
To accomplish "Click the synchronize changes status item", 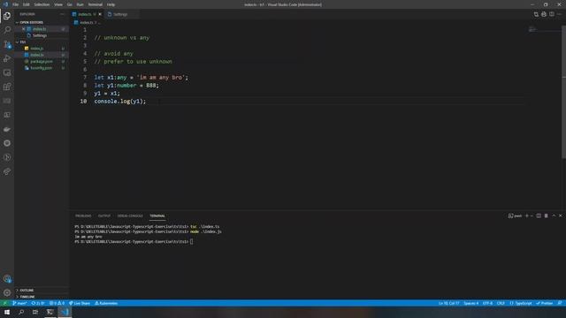I will click(38, 303).
